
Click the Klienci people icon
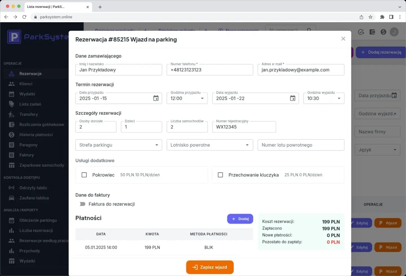12,84
